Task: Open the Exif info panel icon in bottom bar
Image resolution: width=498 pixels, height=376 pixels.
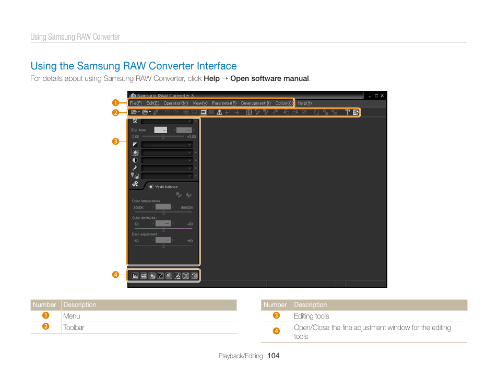Action: tap(144, 276)
